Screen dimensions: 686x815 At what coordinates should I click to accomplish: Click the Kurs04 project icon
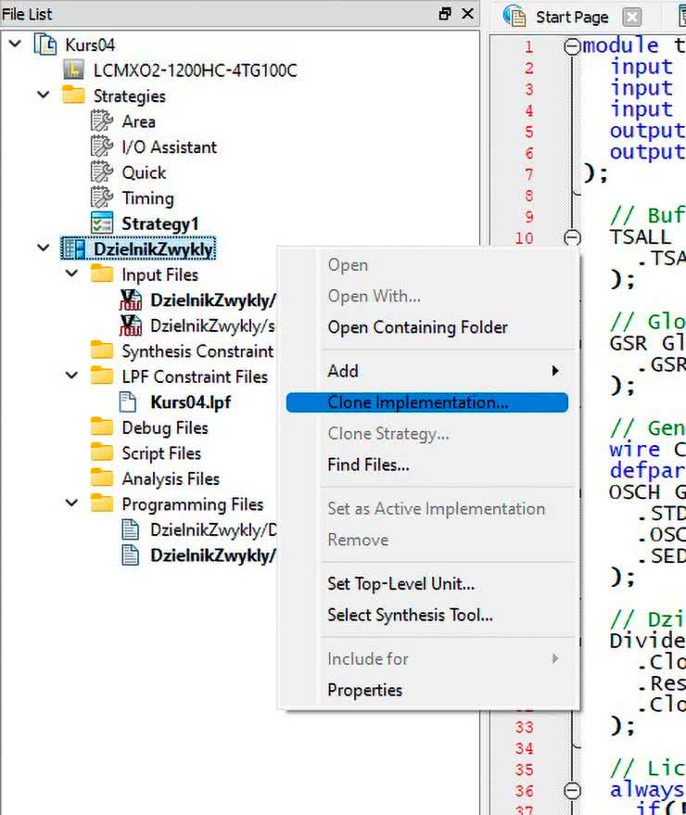pos(45,45)
